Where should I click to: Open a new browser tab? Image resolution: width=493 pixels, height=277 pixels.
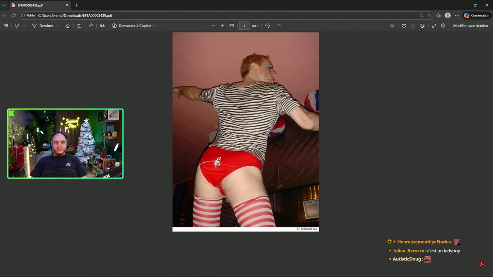click(x=76, y=5)
